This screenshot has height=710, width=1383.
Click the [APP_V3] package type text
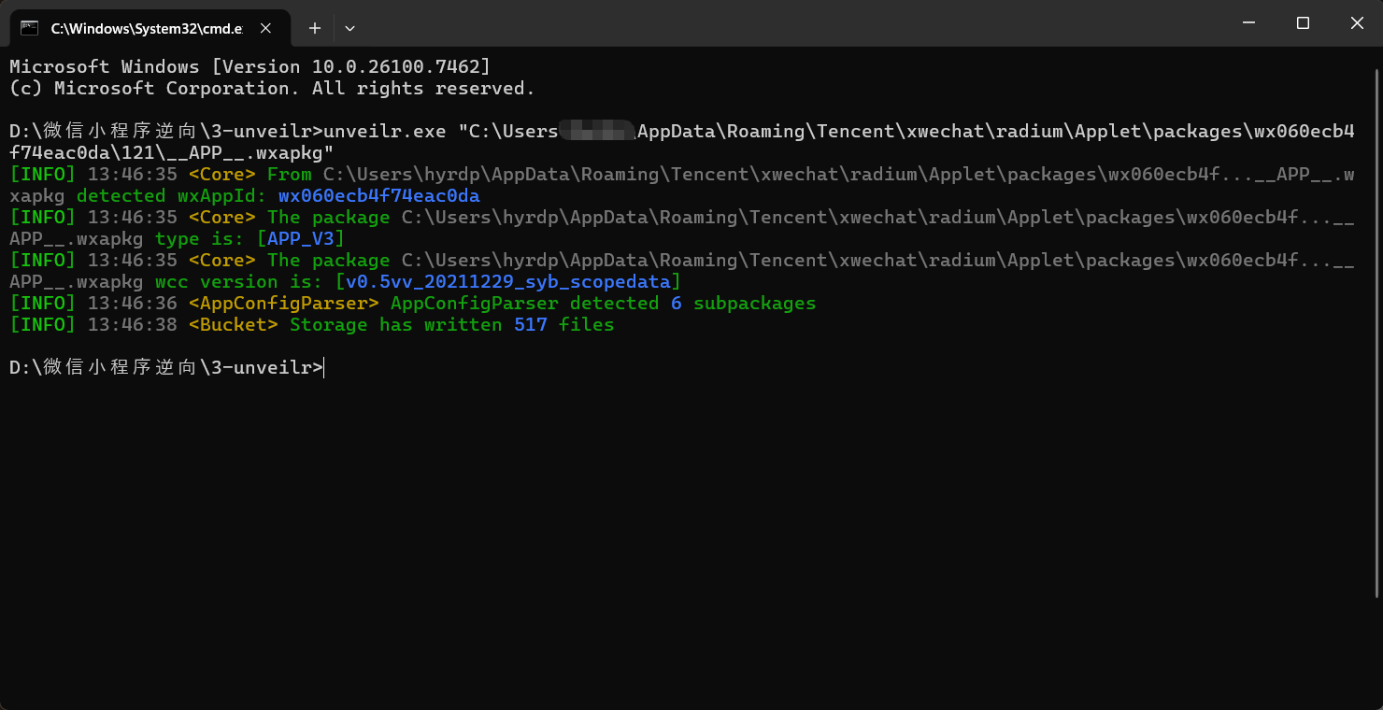pos(300,239)
